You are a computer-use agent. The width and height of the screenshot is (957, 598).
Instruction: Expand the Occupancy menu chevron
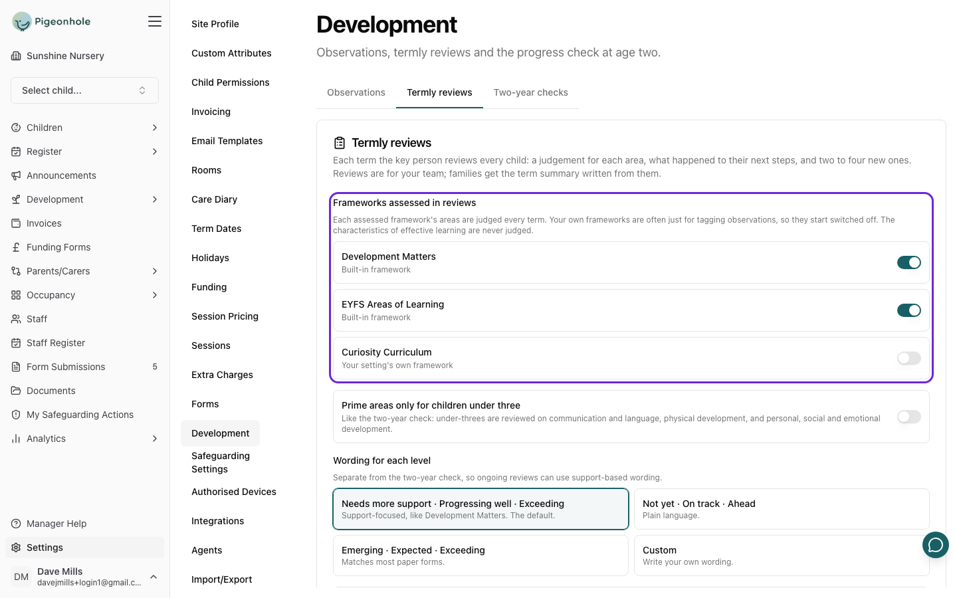(155, 295)
